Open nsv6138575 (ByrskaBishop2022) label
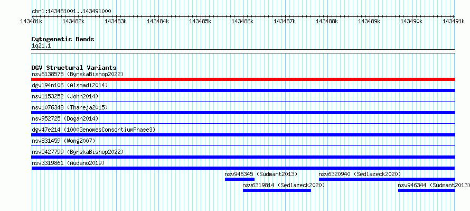This screenshot has height=211, width=470. pos(78,74)
